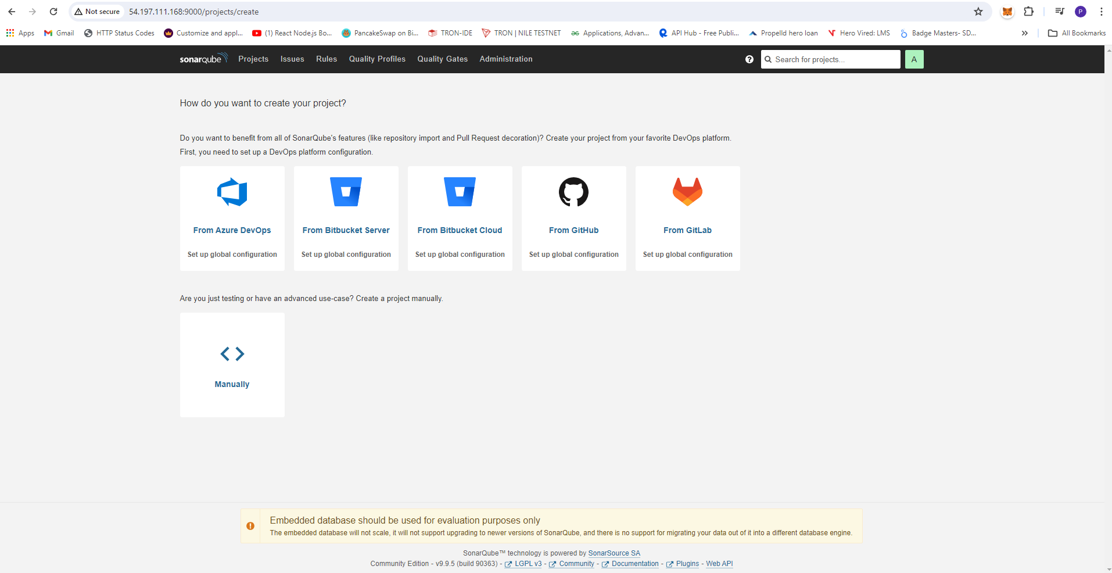Select From GitHub link

pyautogui.click(x=573, y=230)
